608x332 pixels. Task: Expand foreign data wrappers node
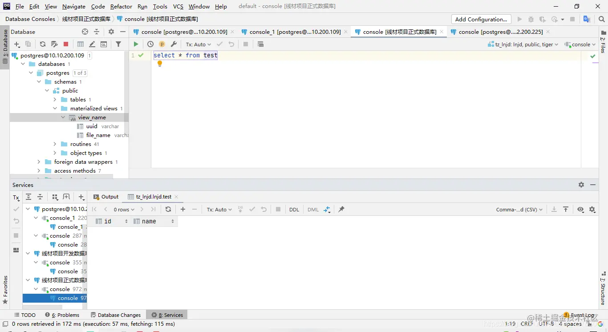click(x=39, y=162)
